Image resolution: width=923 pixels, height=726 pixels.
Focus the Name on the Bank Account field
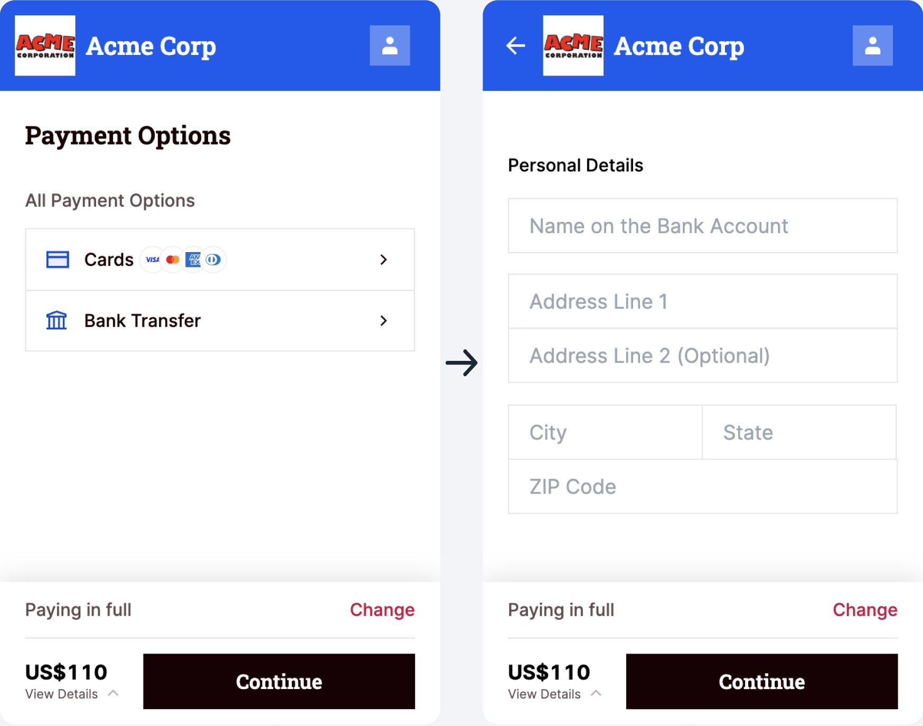coord(702,226)
